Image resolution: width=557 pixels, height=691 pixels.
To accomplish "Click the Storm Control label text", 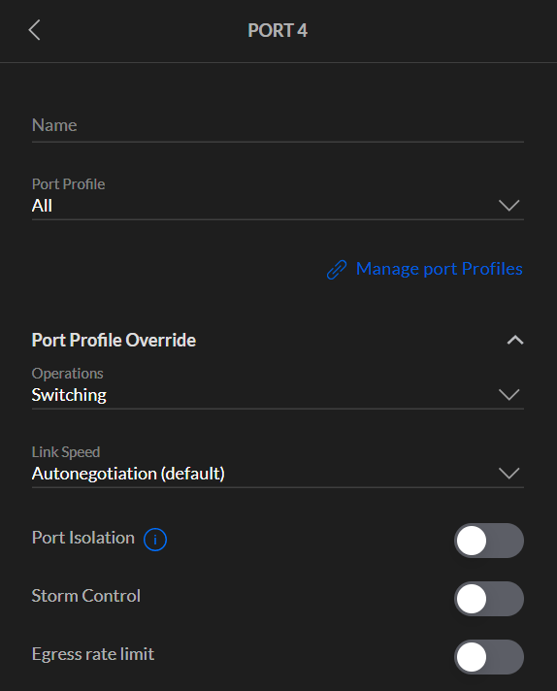I will tap(86, 596).
